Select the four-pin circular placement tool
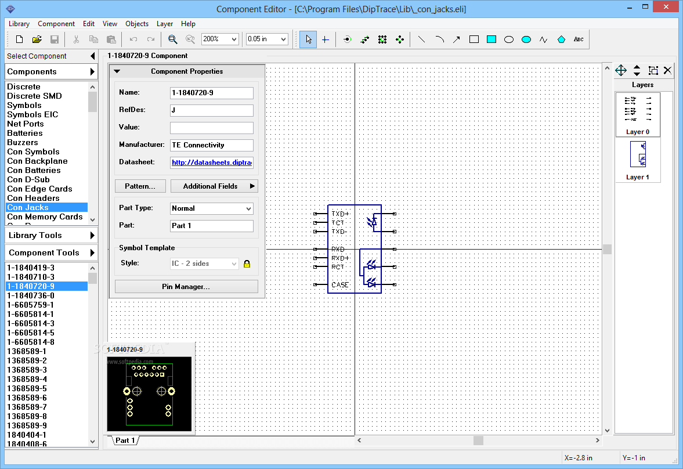Screen dimensions: 683x469 point(399,39)
